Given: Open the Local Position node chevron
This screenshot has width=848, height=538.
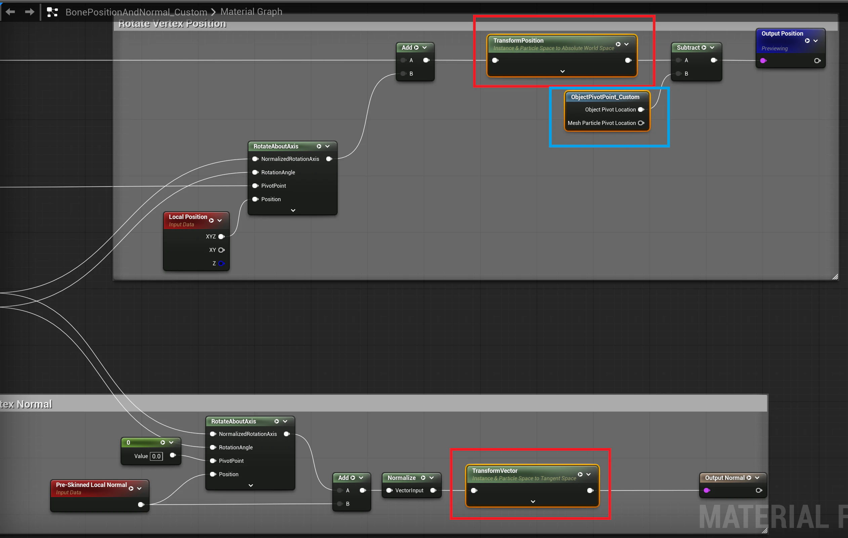Looking at the screenshot, I should click(220, 220).
